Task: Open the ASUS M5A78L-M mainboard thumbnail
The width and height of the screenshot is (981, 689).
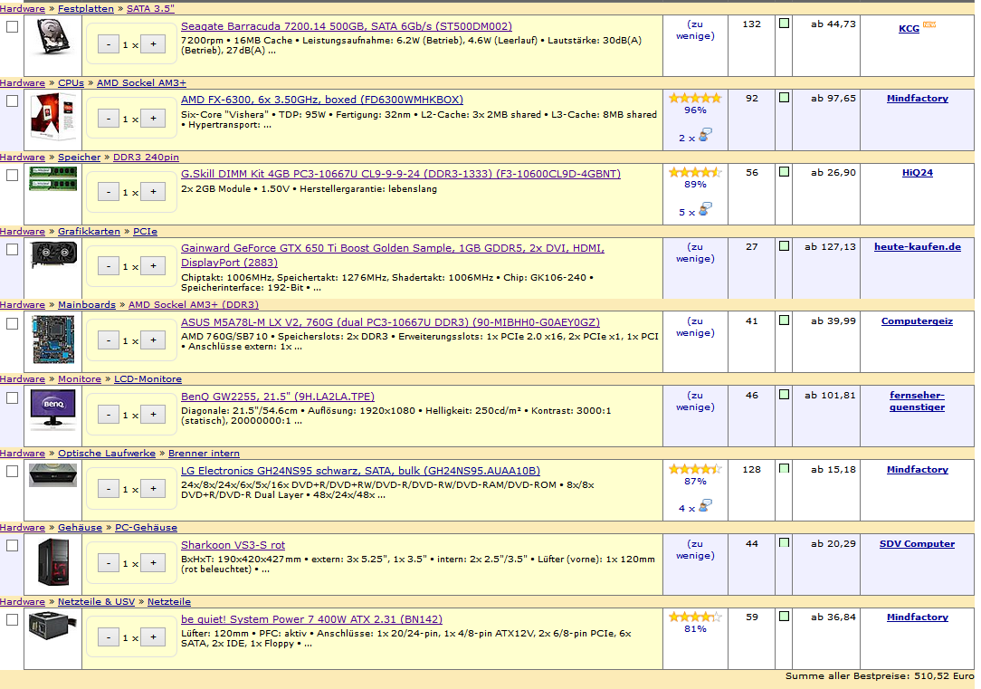Action: [x=53, y=340]
